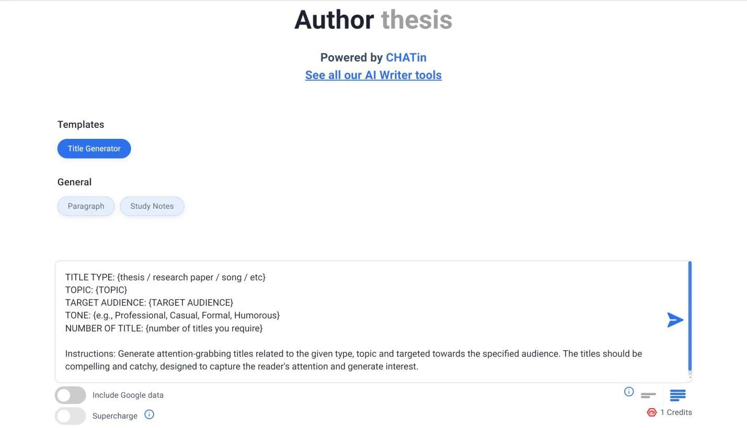Select the Title Generator template
The height and width of the screenshot is (428, 747).
[x=94, y=149]
